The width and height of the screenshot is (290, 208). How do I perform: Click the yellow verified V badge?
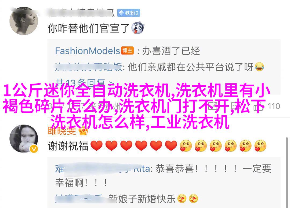click(34, 149)
